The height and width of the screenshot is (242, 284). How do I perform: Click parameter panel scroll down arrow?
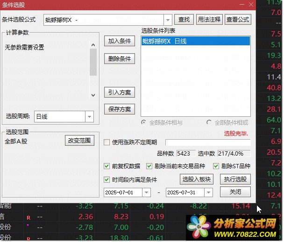[x=93, y=95]
